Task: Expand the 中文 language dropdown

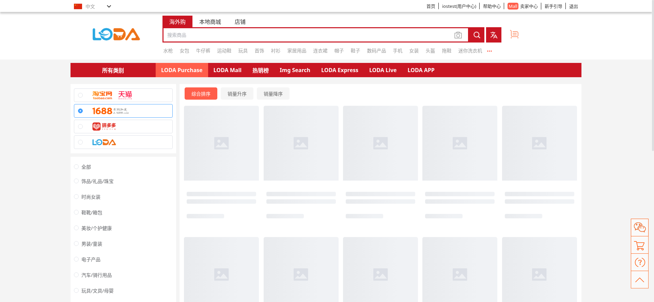Action: (x=109, y=6)
